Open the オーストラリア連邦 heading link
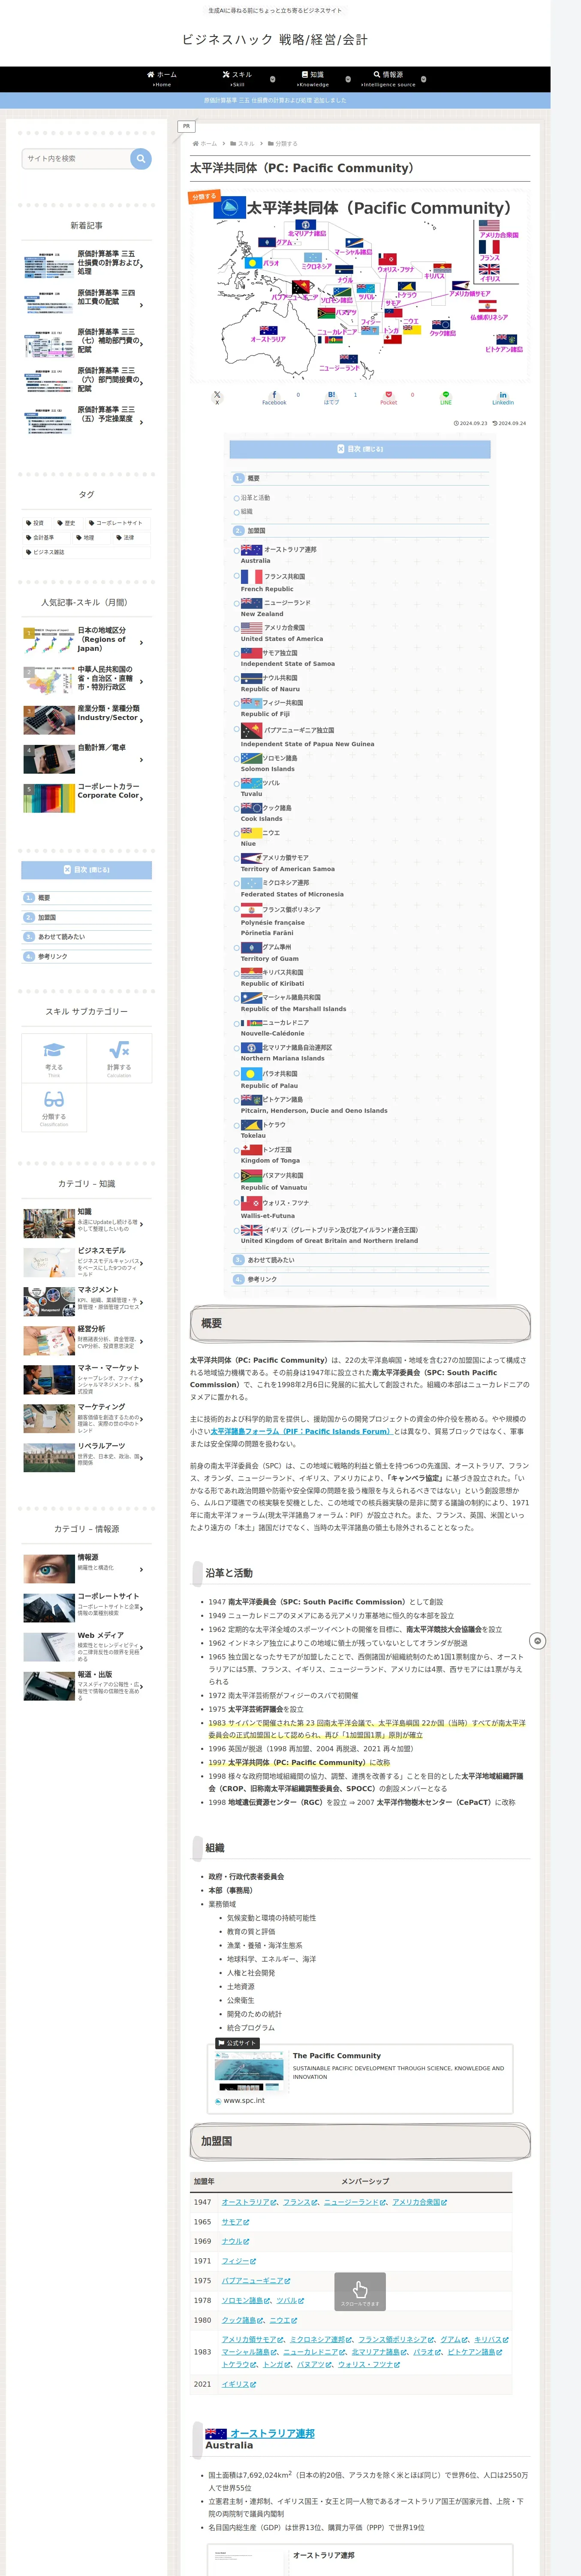Image resolution: width=581 pixels, height=2576 pixels. [x=273, y=2434]
